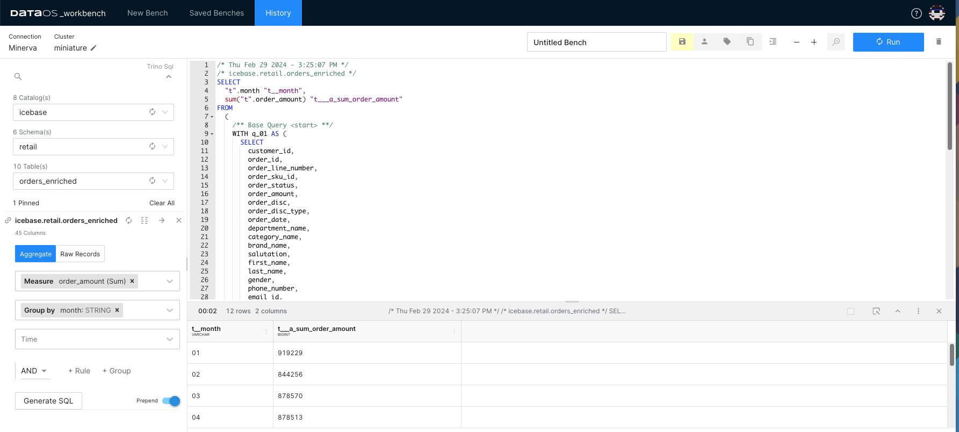Open help via the question mark icon
The width and height of the screenshot is (959, 432).
pyautogui.click(x=917, y=13)
